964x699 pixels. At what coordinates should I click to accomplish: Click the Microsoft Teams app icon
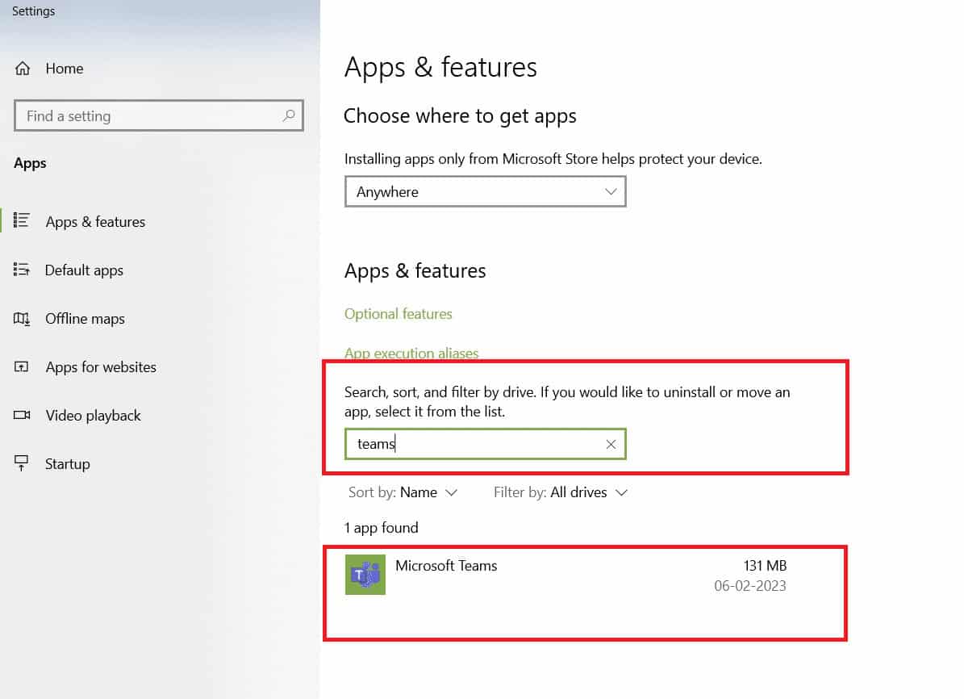(x=365, y=575)
